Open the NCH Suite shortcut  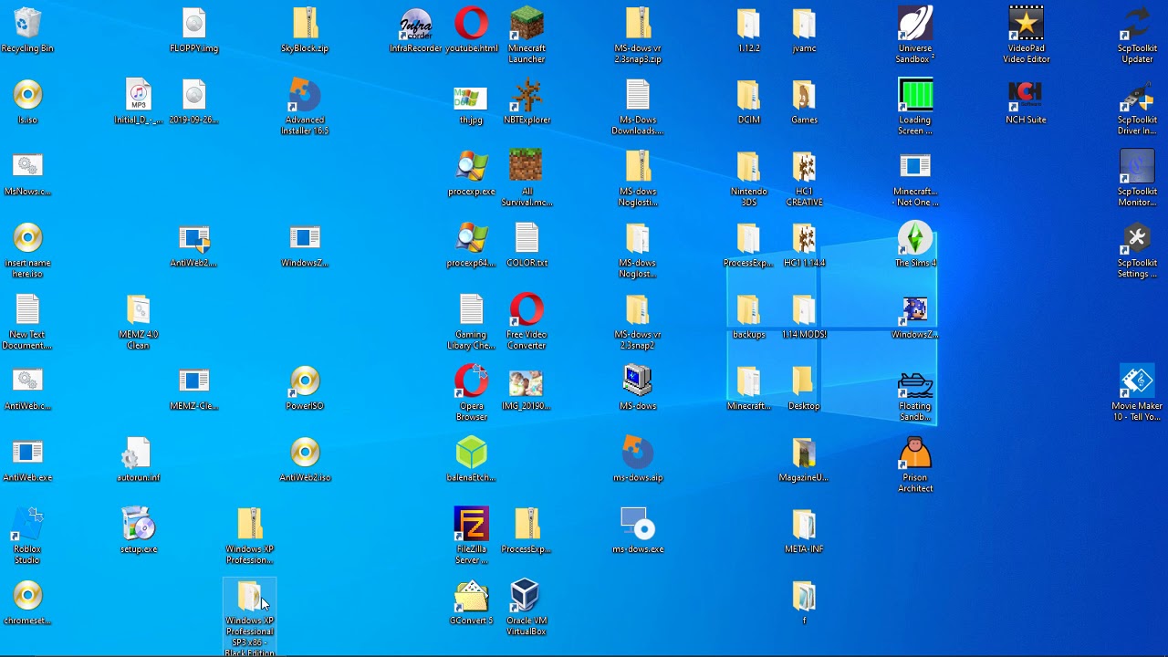(x=1026, y=95)
